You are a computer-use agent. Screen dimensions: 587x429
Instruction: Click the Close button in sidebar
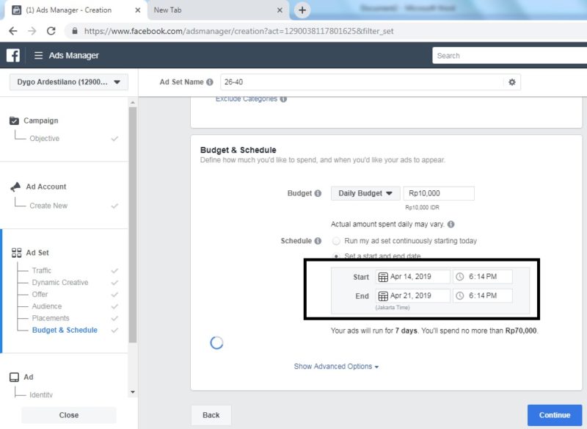[69, 415]
